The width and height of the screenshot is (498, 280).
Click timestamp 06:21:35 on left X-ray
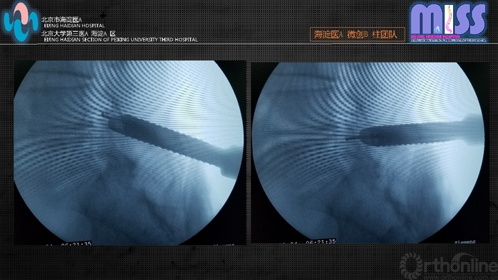coord(75,244)
